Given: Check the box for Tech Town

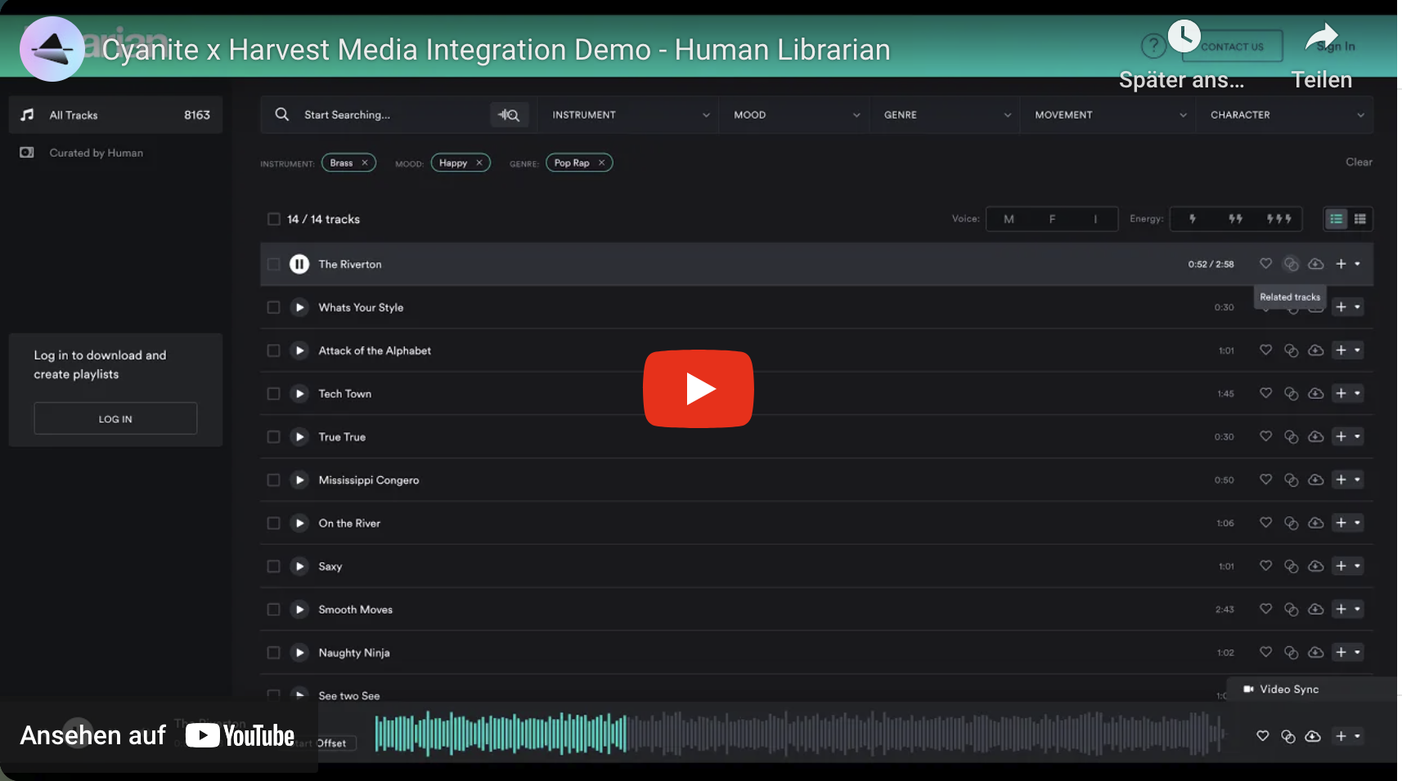Looking at the screenshot, I should 273,394.
